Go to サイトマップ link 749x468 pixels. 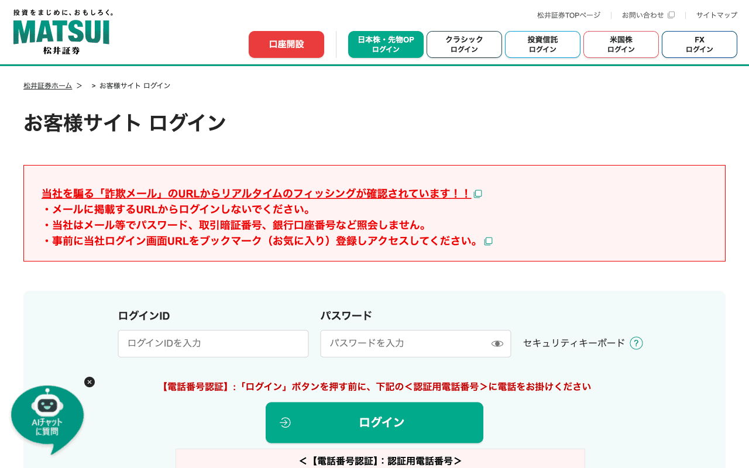pos(716,15)
